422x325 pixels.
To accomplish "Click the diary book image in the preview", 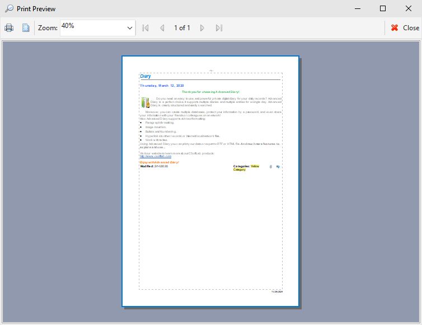I will [x=146, y=102].
